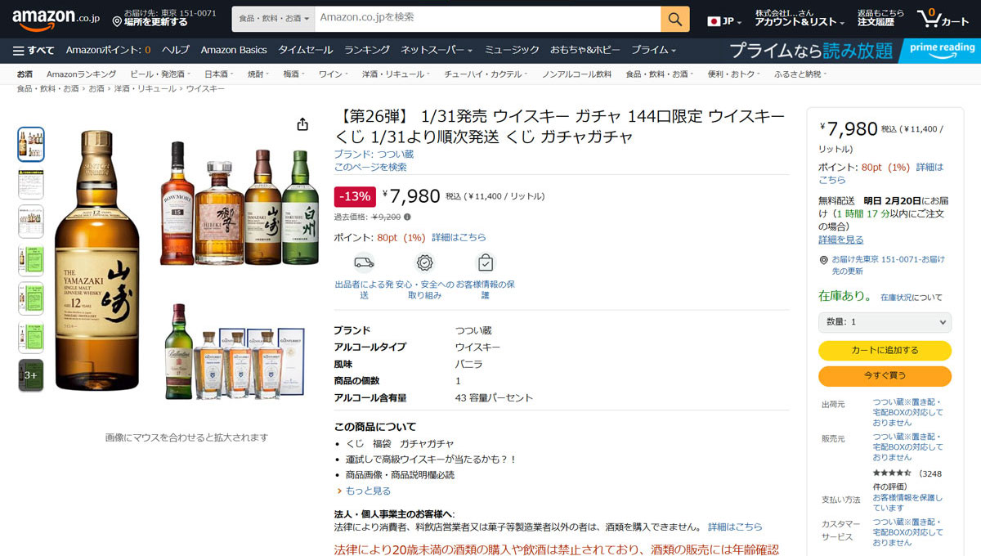The width and height of the screenshot is (981, 556).
Task: Click the Amazon search input field
Action: pyautogui.click(x=487, y=18)
